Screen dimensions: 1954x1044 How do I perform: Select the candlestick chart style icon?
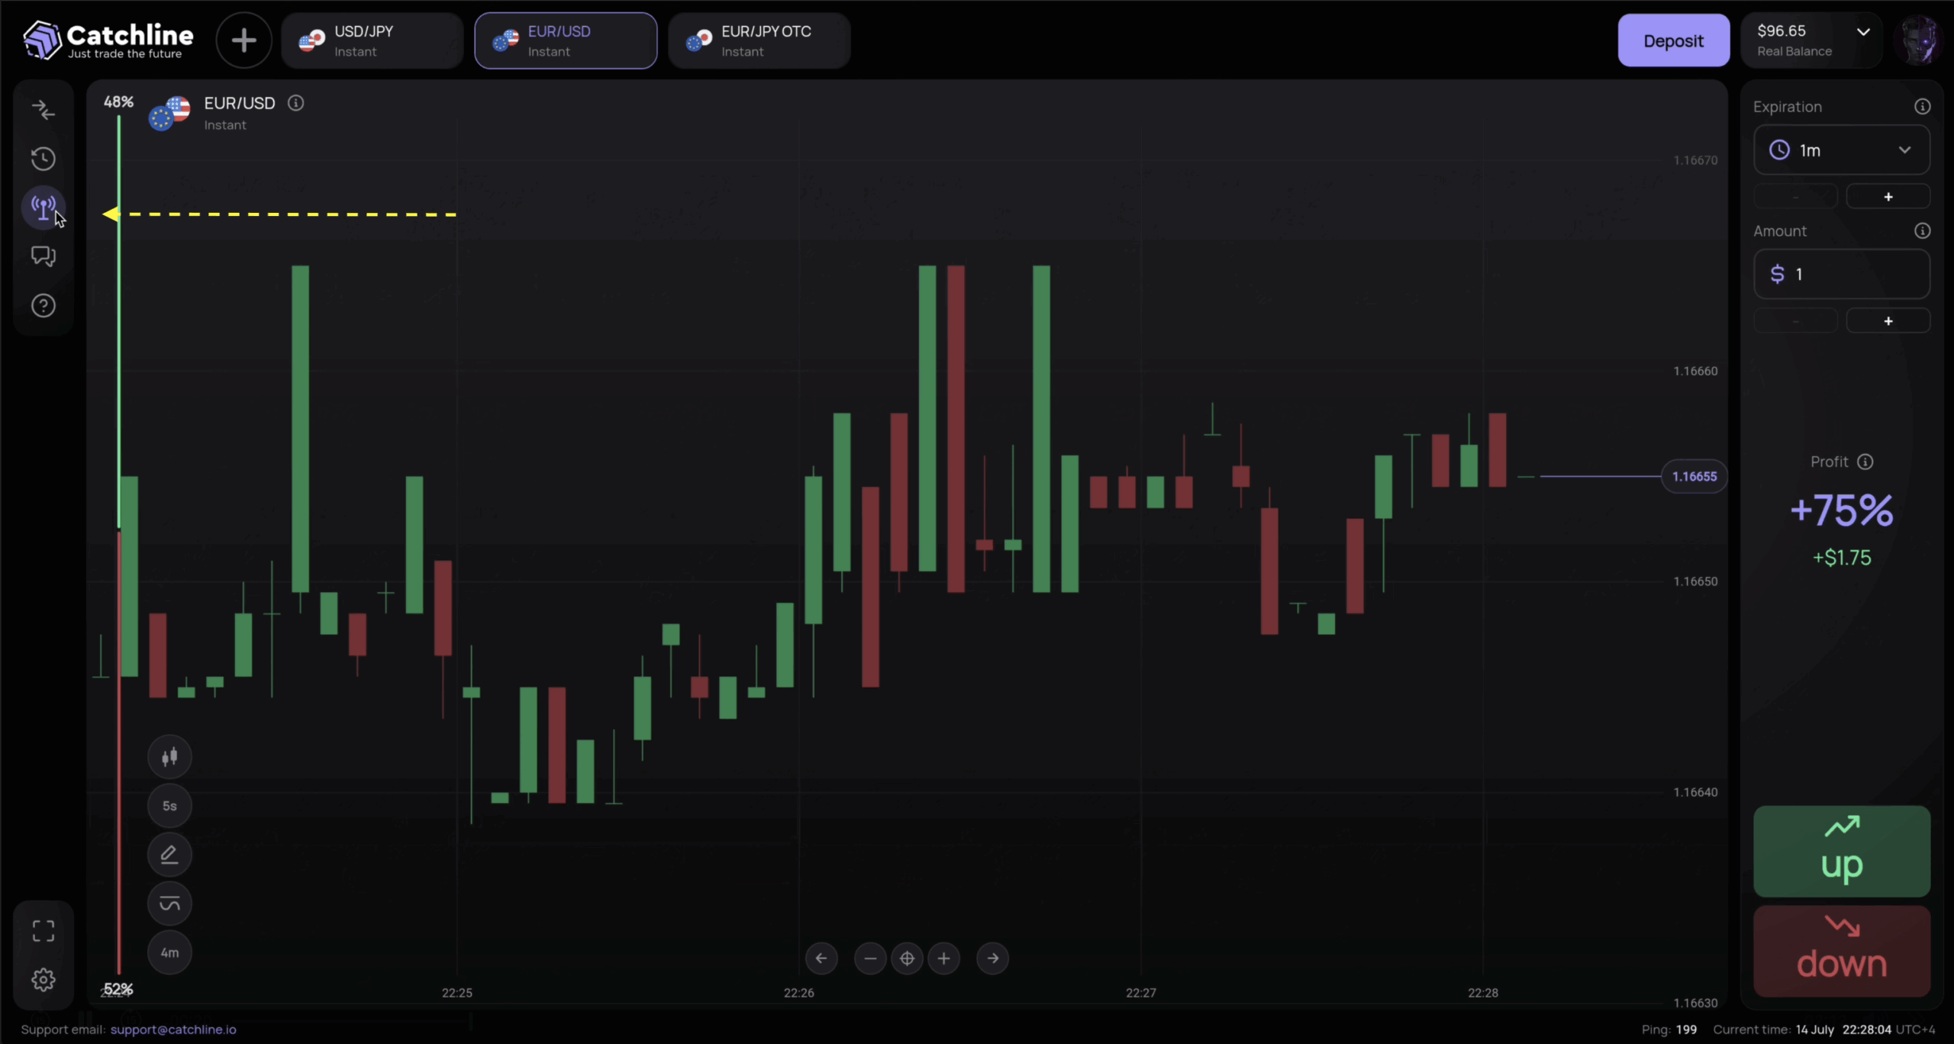tap(169, 756)
